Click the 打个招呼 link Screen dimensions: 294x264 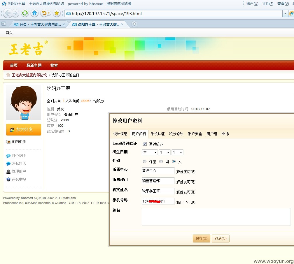[19, 156]
